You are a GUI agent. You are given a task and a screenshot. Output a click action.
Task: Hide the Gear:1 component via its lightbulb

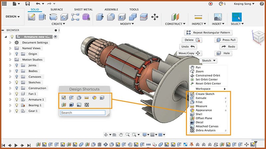[16, 111]
